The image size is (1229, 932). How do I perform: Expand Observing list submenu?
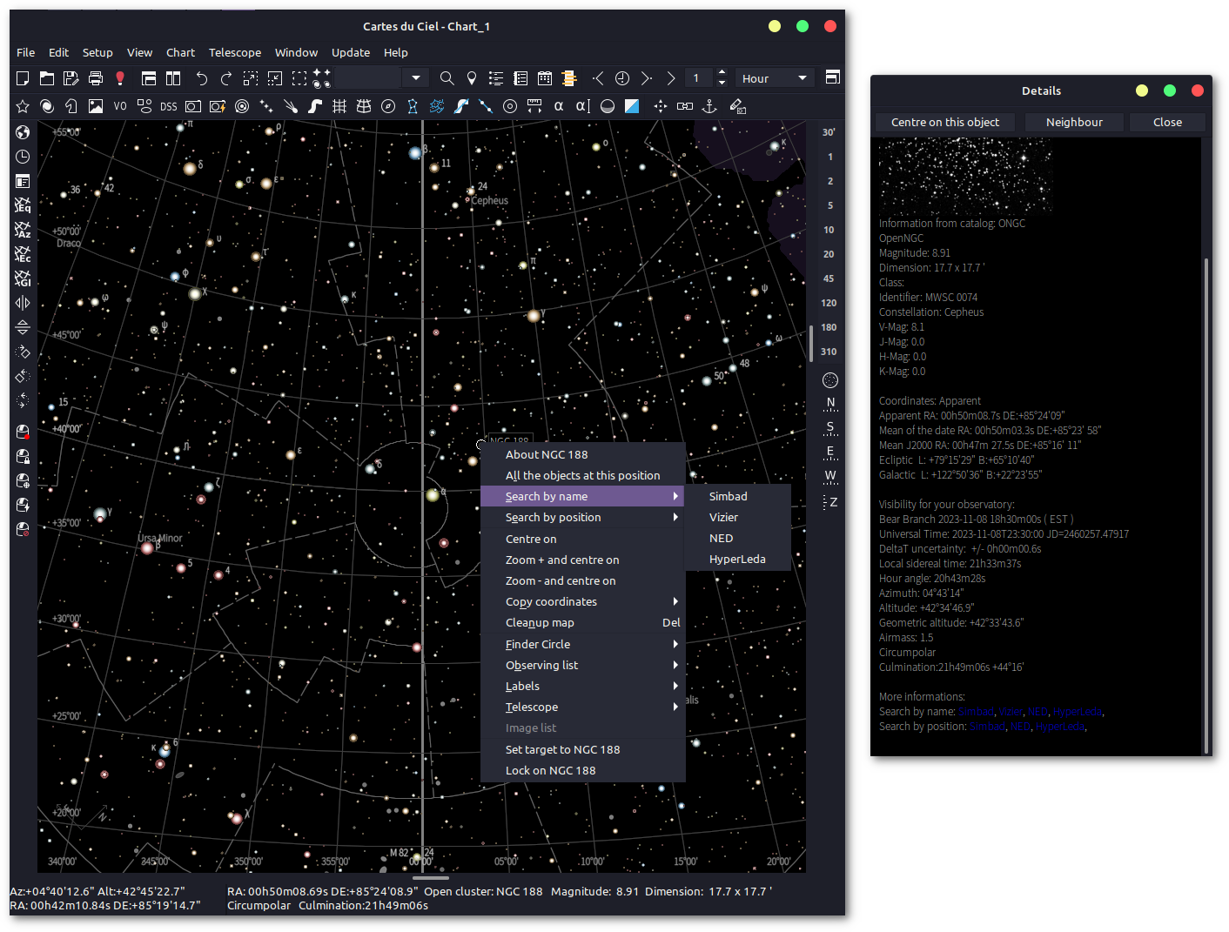click(x=583, y=665)
